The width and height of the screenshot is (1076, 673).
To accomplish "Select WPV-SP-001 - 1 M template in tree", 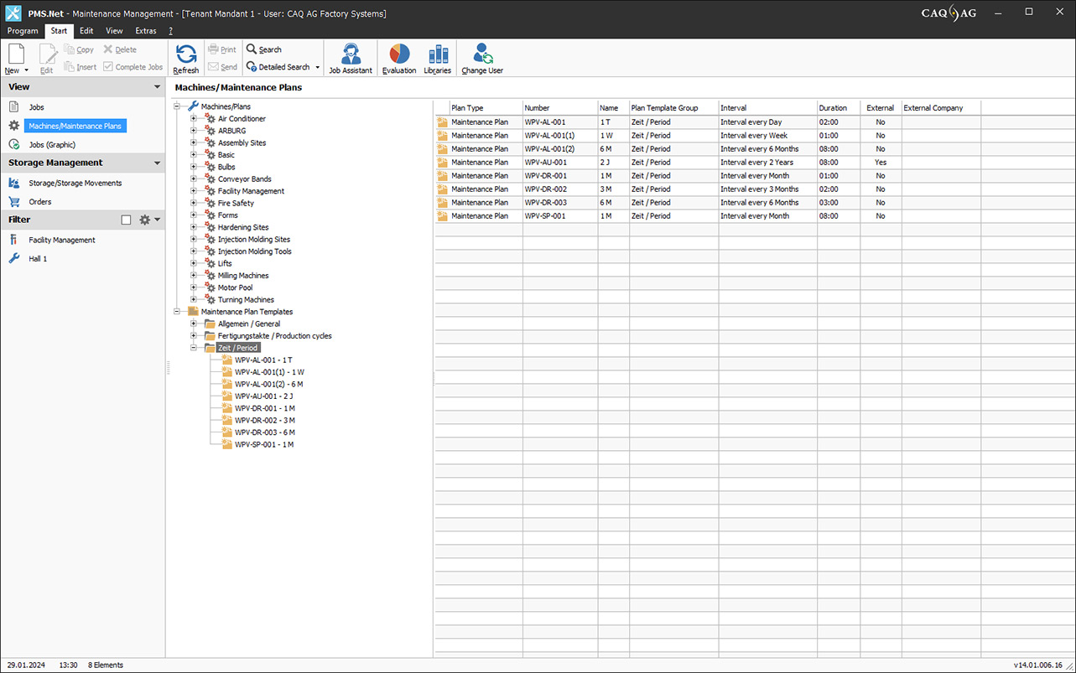I will tap(264, 445).
